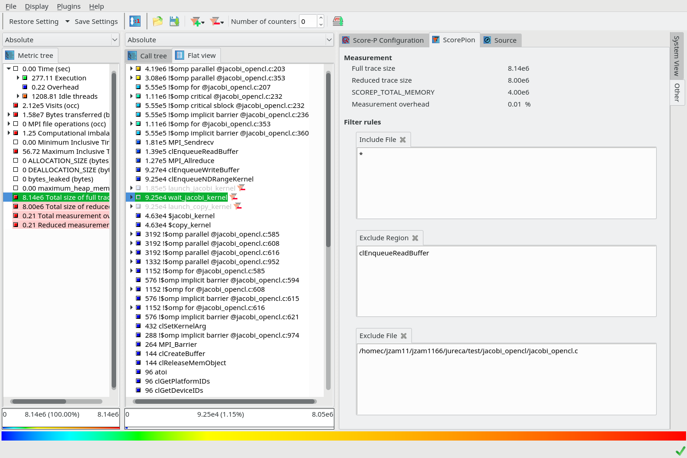Click the filter funnel beside launch_copy_kernel
Screen dimensions: 687x458
(x=237, y=206)
